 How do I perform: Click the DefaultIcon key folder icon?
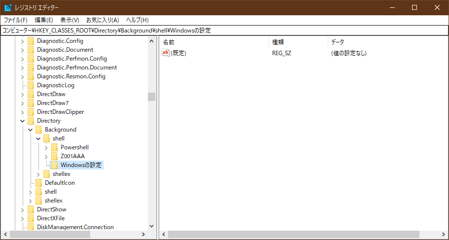(x=39, y=183)
